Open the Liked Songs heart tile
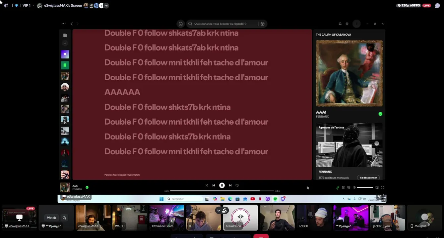444x238 pixels. pos(65,54)
